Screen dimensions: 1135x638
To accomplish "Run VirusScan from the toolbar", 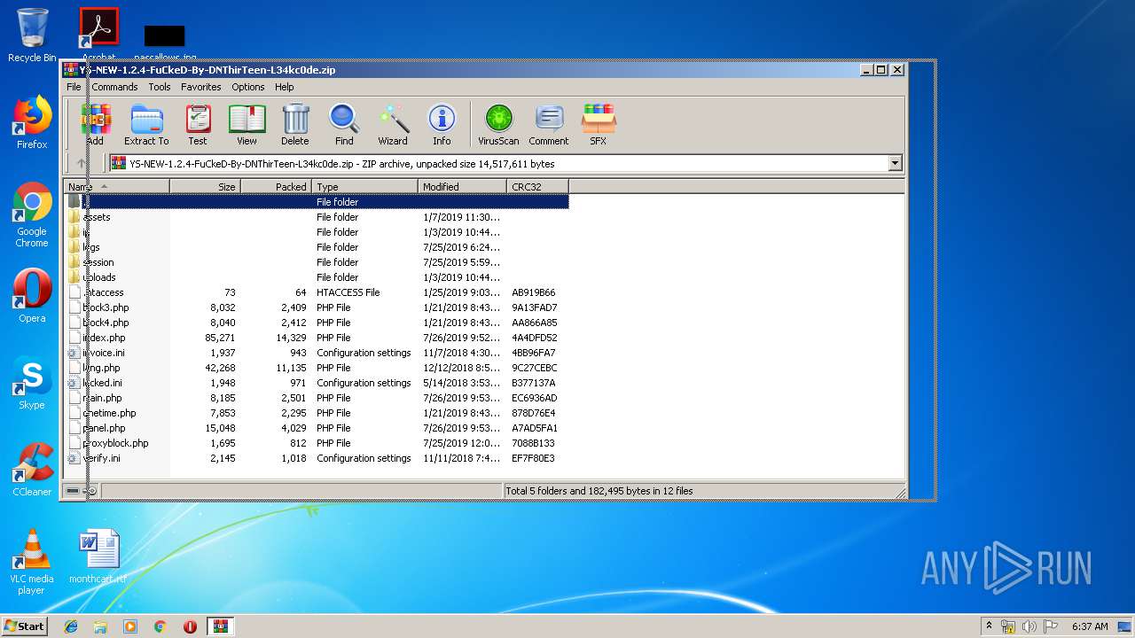I will [498, 124].
